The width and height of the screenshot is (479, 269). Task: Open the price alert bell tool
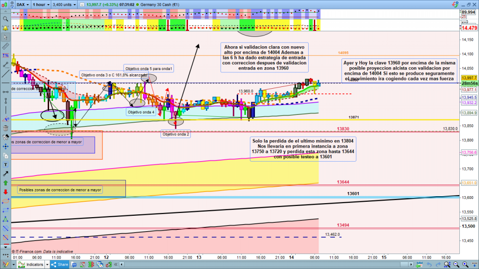click(6, 28)
